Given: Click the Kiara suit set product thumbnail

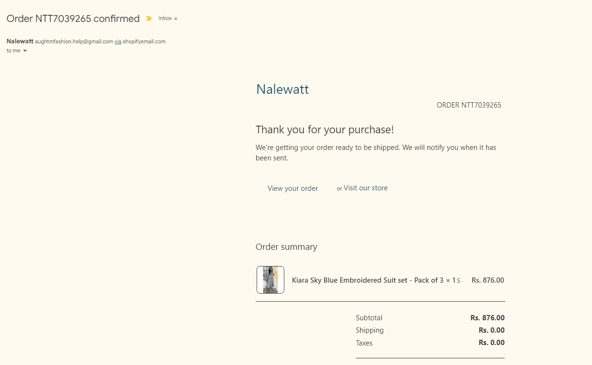Looking at the screenshot, I should click(270, 280).
